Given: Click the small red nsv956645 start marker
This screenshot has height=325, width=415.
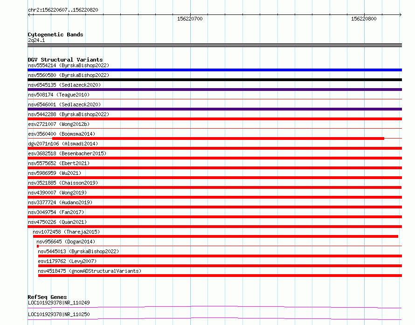Looking at the screenshot, I should [38, 246].
